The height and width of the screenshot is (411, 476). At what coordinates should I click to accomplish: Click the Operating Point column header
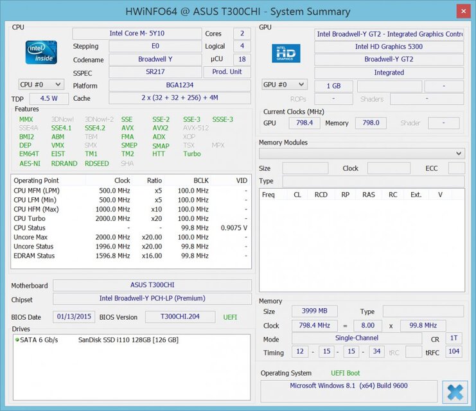pos(37,180)
